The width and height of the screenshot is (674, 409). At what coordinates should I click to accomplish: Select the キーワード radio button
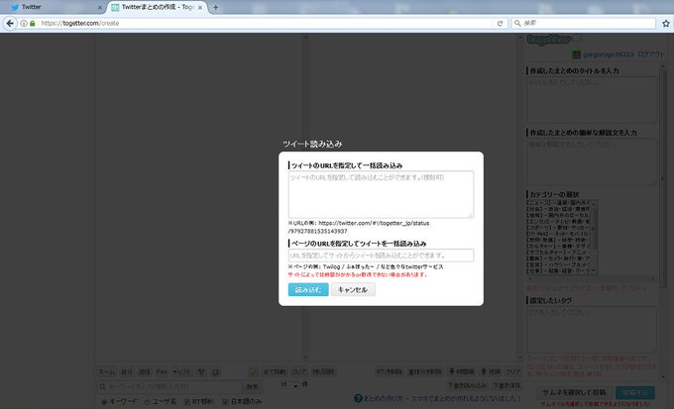pyautogui.click(x=104, y=402)
